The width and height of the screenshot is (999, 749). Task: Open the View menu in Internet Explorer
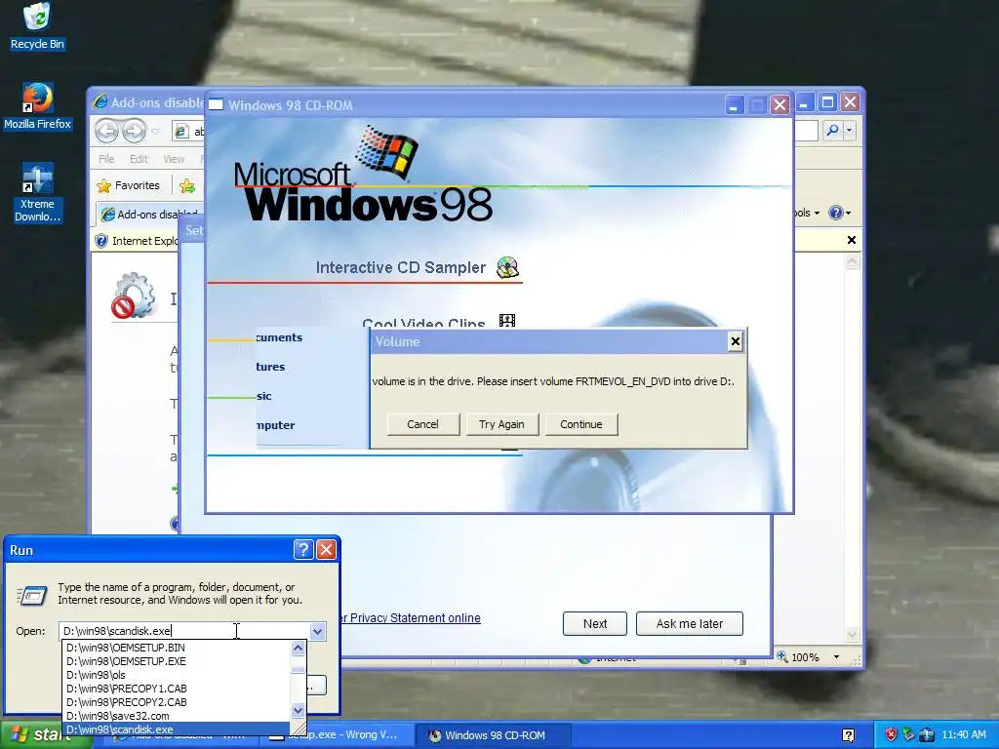(x=174, y=159)
